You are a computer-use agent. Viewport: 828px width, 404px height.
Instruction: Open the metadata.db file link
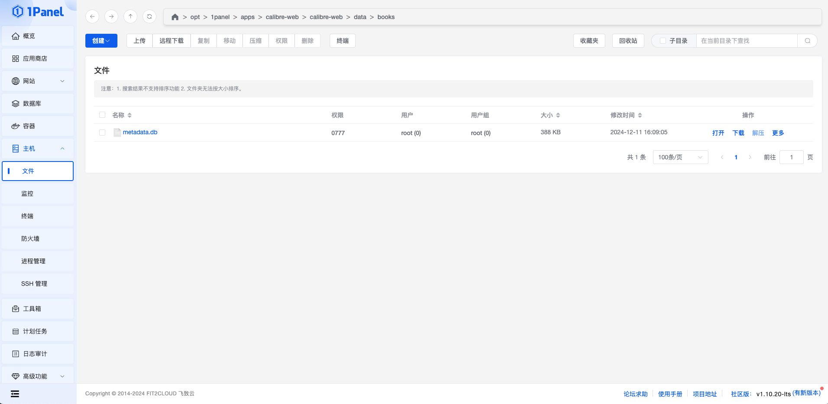140,132
